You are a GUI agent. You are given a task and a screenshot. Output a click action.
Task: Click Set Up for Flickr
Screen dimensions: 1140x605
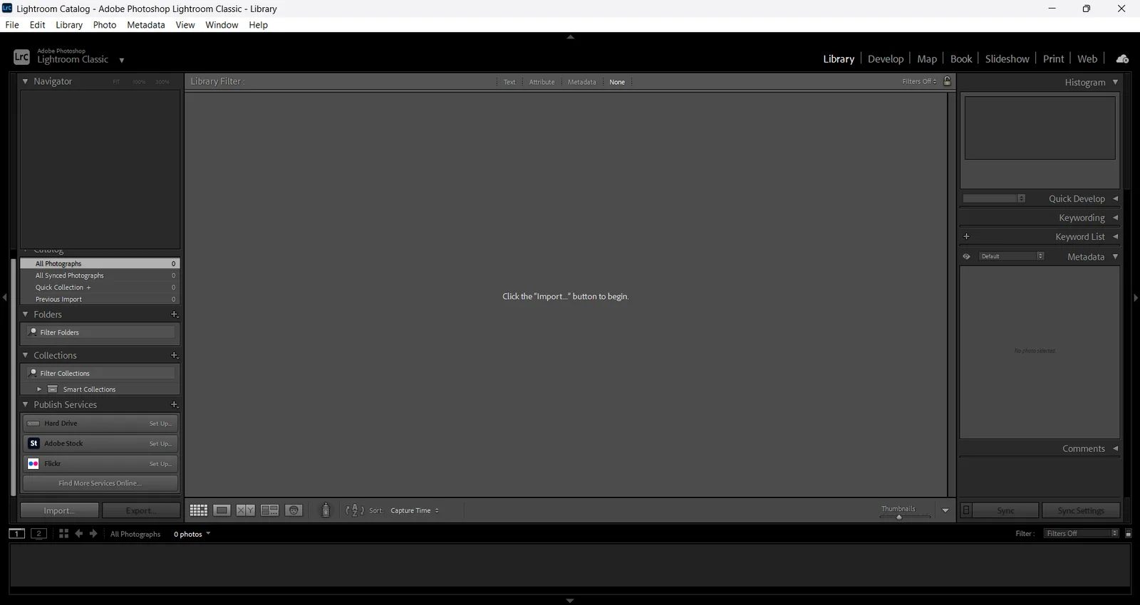point(160,463)
